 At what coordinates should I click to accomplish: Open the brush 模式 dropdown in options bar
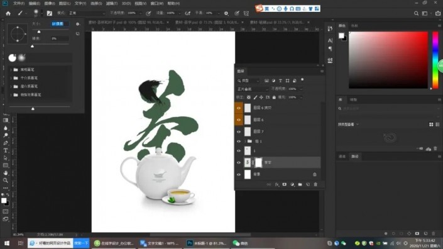click(87, 13)
